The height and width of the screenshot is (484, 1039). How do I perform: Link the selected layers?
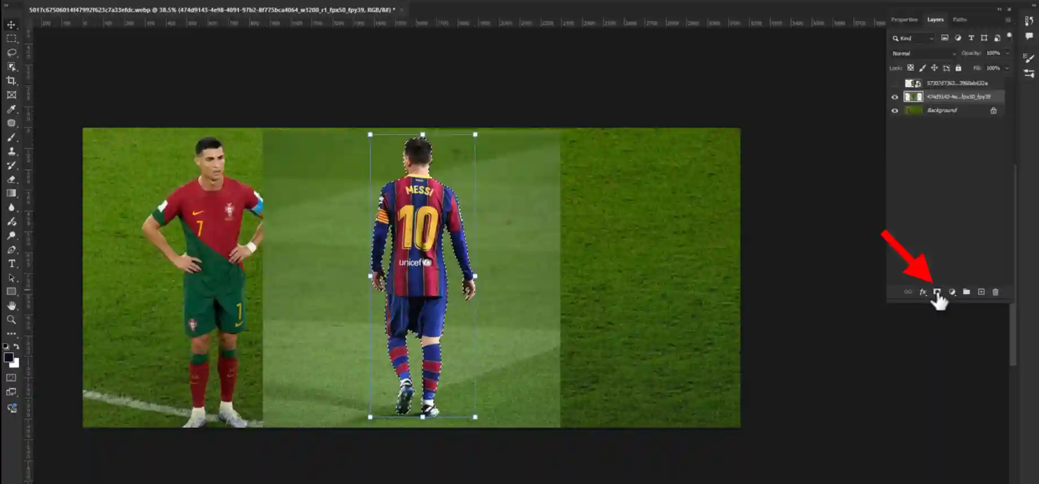click(908, 292)
